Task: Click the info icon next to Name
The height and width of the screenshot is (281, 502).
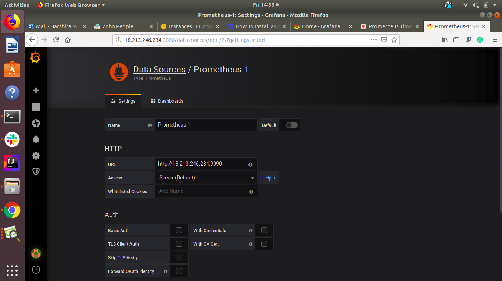Action: pyautogui.click(x=150, y=125)
